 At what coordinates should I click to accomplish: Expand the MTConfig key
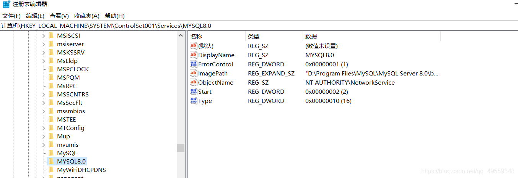pos(43,128)
